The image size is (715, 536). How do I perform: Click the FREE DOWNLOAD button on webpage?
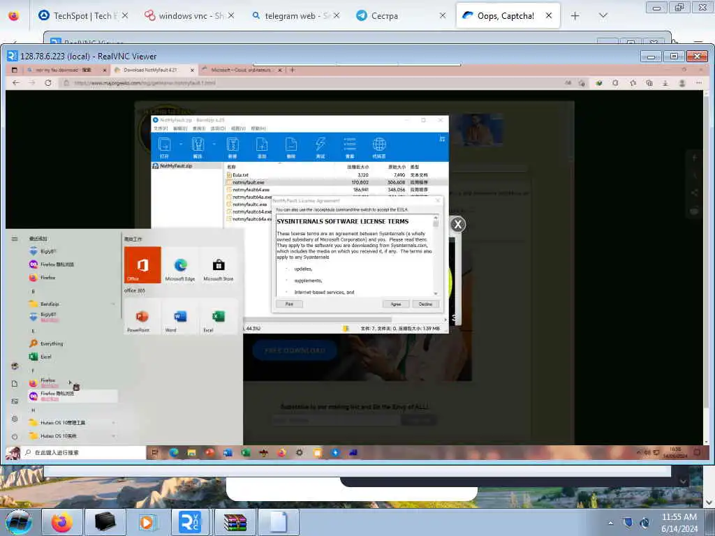click(295, 350)
